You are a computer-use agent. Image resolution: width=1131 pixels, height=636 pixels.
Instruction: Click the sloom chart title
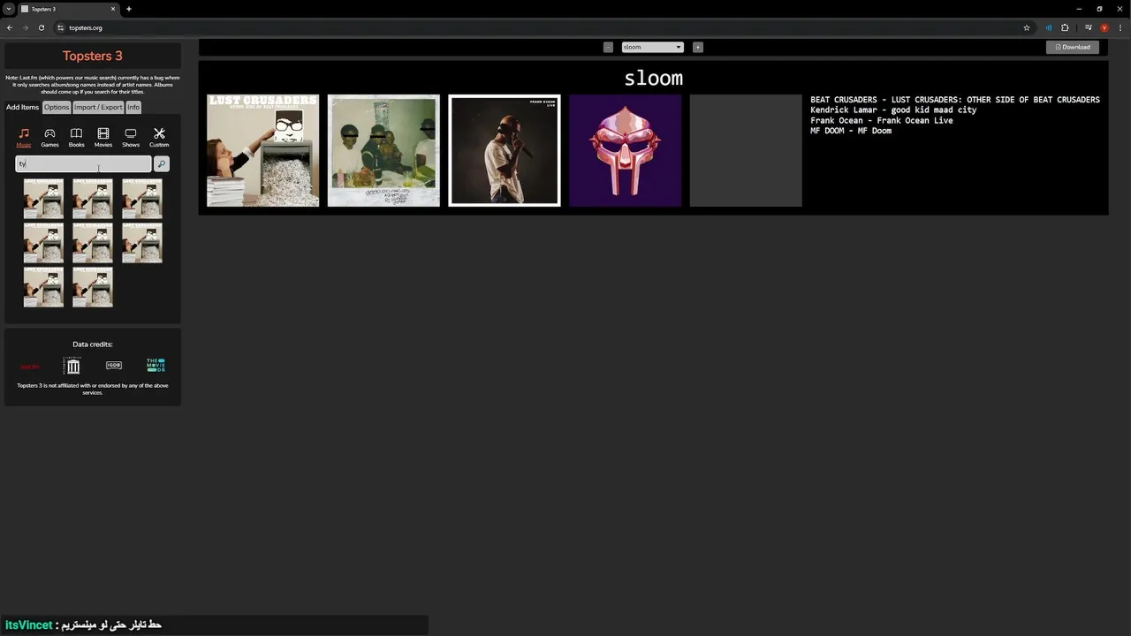(653, 78)
